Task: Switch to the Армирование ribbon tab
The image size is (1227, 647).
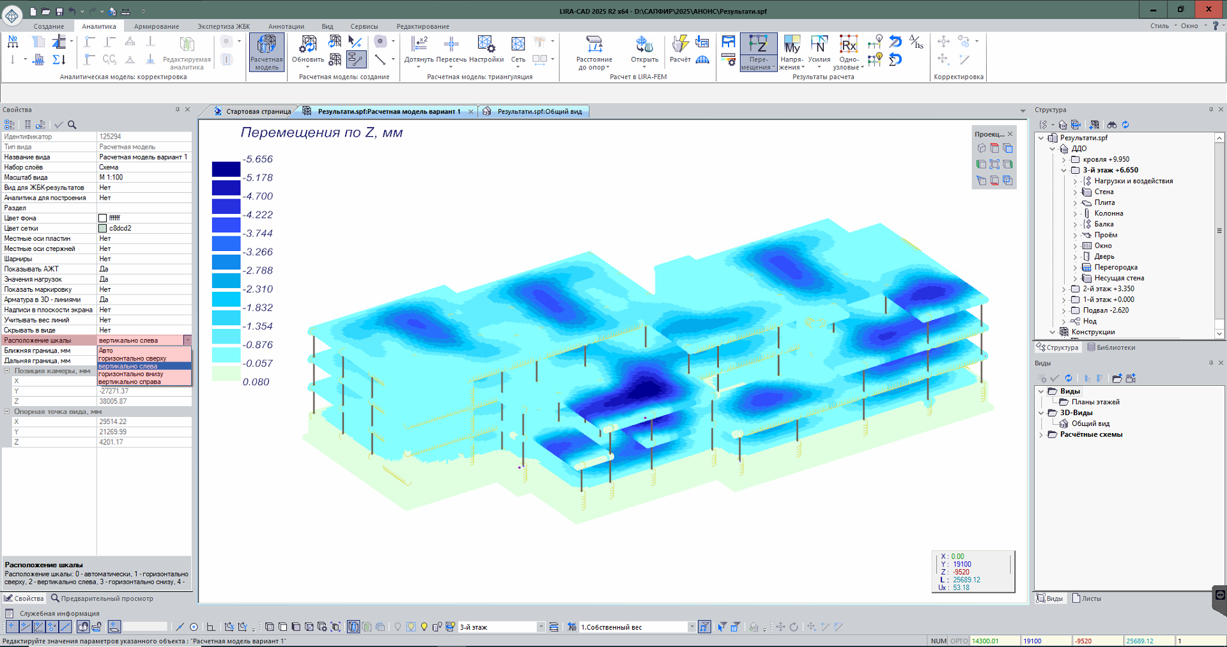Action: [x=157, y=26]
